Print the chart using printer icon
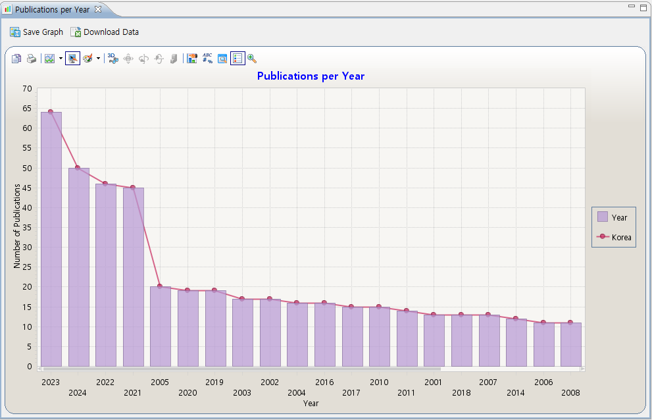Viewport: 652px width, 420px height. tap(31, 59)
